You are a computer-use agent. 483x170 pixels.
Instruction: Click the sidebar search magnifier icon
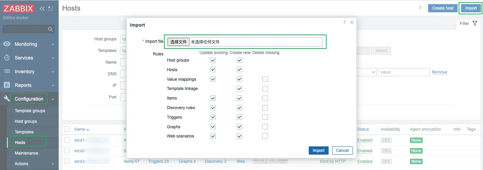click(50, 29)
